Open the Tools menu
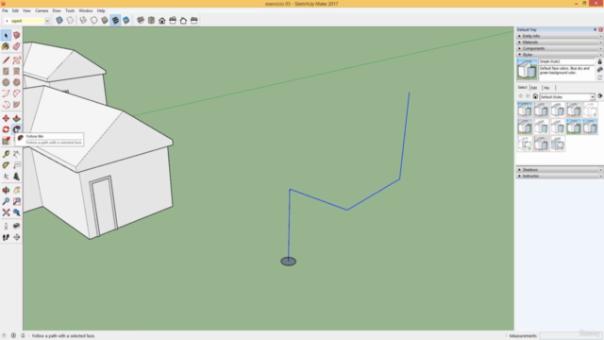Image resolution: width=604 pixels, height=340 pixels. (70, 10)
